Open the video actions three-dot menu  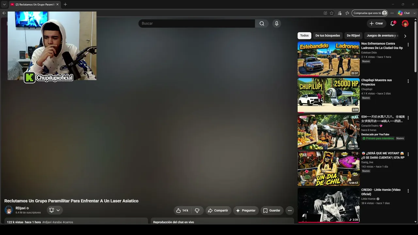(x=290, y=211)
